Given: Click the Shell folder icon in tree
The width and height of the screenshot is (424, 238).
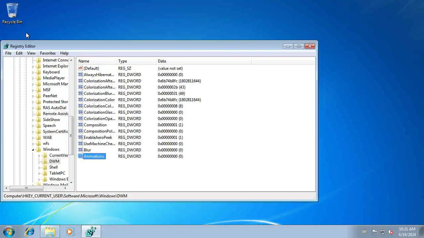Looking at the screenshot, I should [x=45, y=167].
